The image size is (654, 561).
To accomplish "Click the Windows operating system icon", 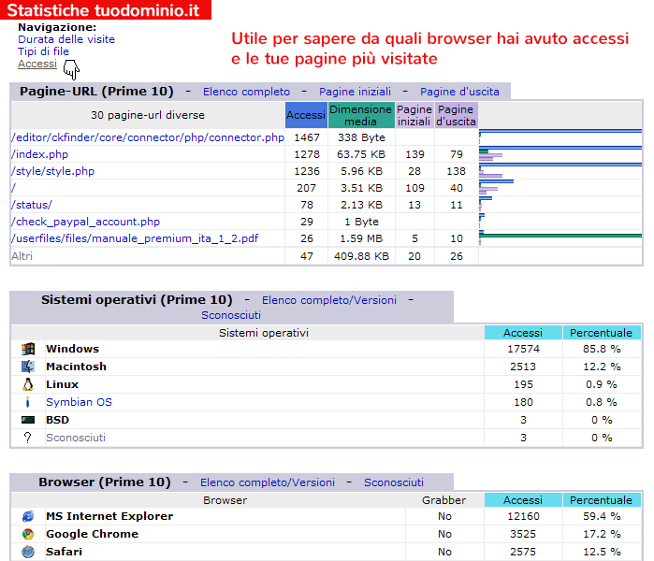I will point(28,349).
